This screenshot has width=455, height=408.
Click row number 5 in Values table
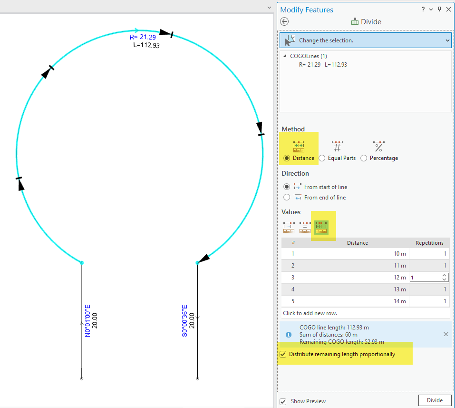click(293, 301)
